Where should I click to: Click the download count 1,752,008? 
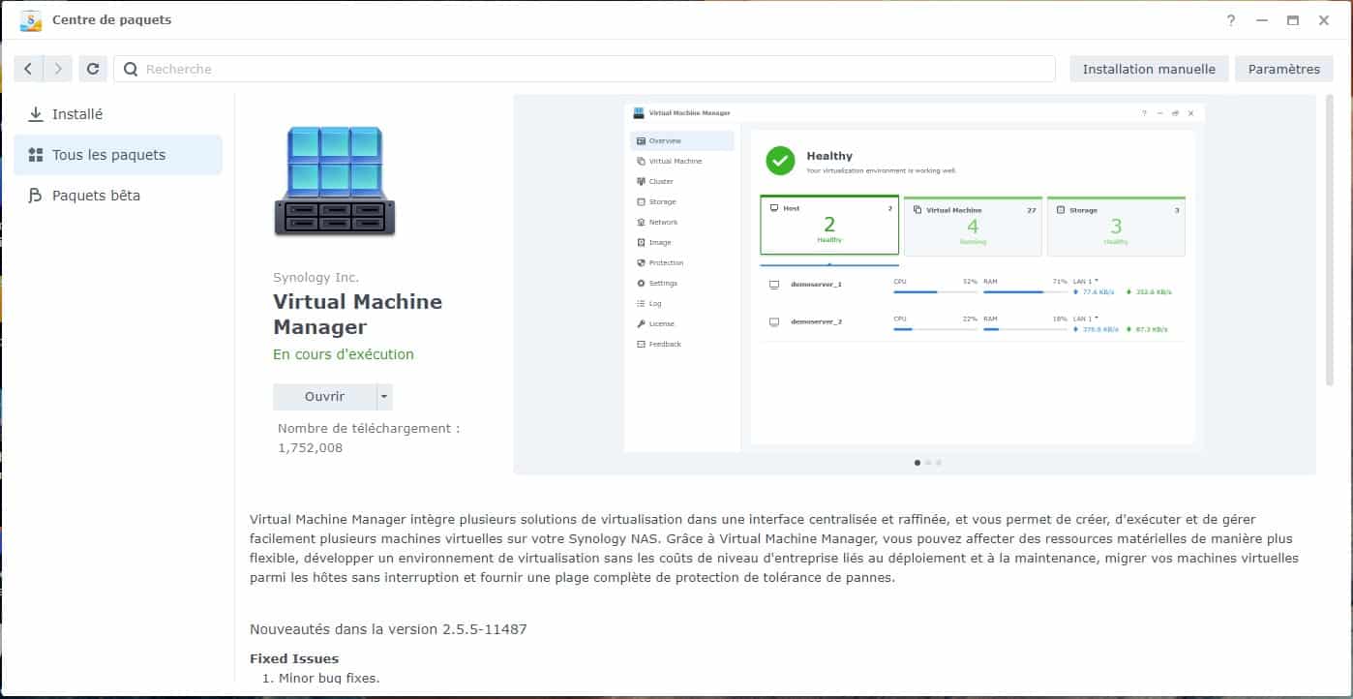click(x=310, y=448)
